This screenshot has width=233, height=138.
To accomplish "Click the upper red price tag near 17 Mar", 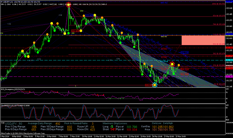I will point(185,69).
